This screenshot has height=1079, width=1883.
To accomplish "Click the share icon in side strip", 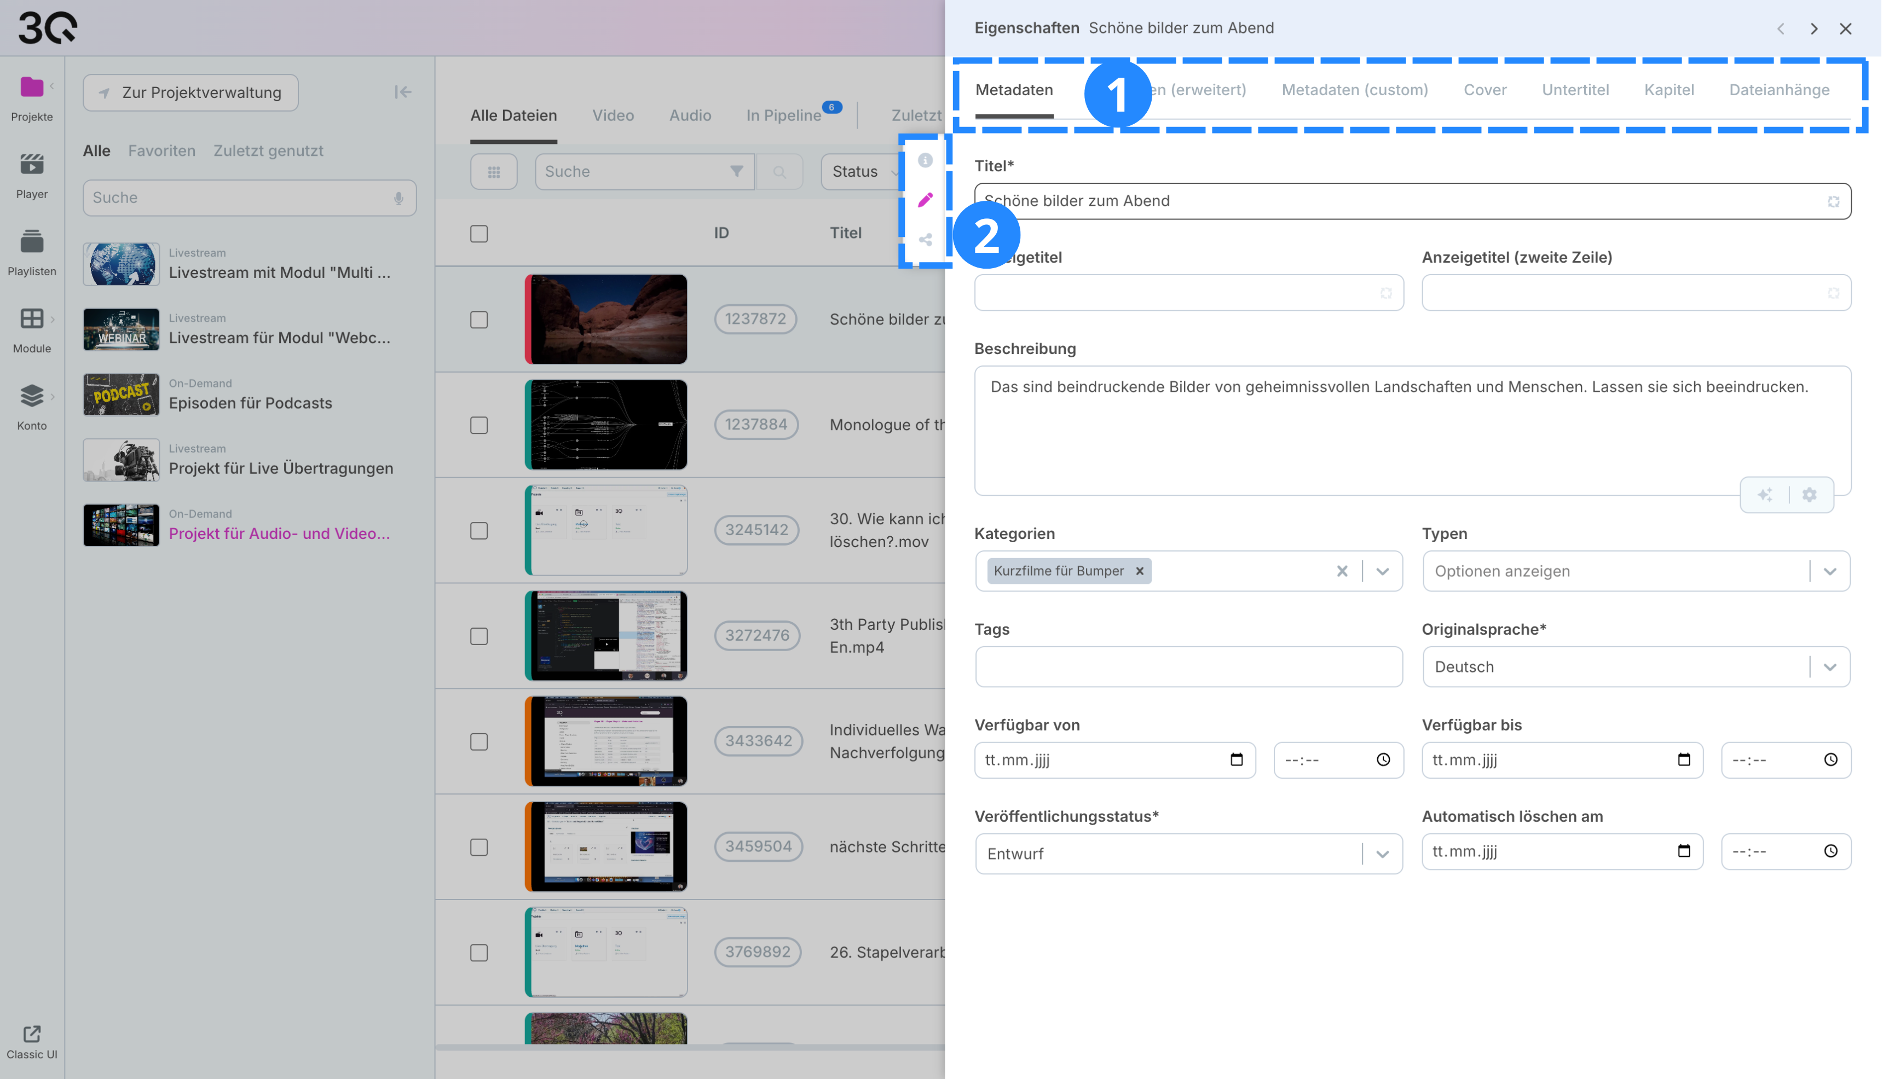I will click(925, 240).
